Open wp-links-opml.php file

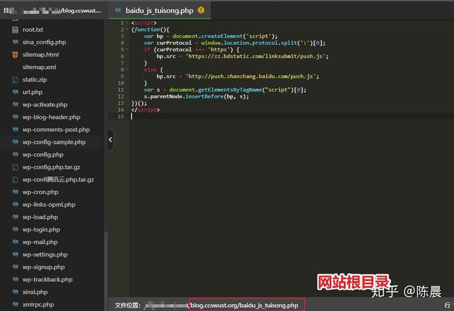click(49, 205)
